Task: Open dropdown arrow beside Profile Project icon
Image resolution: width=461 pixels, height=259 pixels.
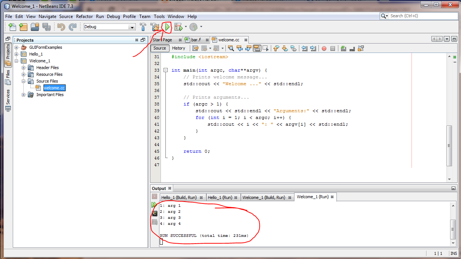Action: pos(201,27)
